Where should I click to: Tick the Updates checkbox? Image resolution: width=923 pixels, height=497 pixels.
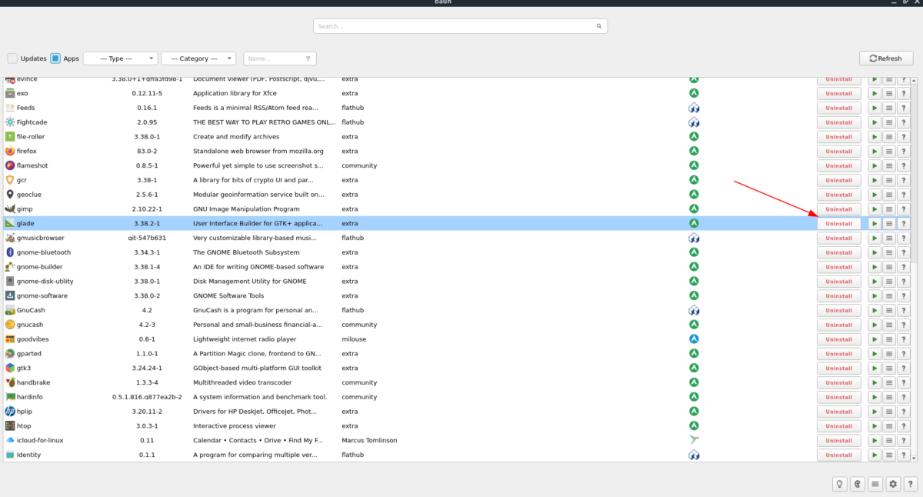coord(12,58)
